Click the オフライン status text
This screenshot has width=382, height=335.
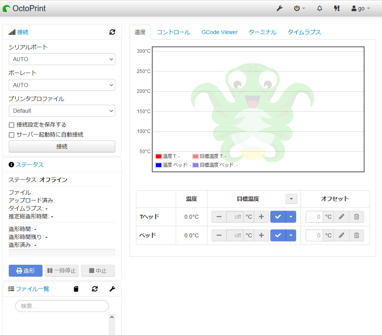[x=53, y=180]
